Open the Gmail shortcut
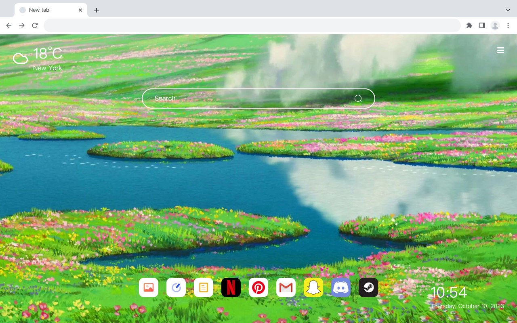The width and height of the screenshot is (517, 323). coord(286,287)
